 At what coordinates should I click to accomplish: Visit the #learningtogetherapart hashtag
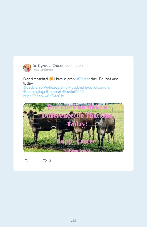click(x=42, y=92)
